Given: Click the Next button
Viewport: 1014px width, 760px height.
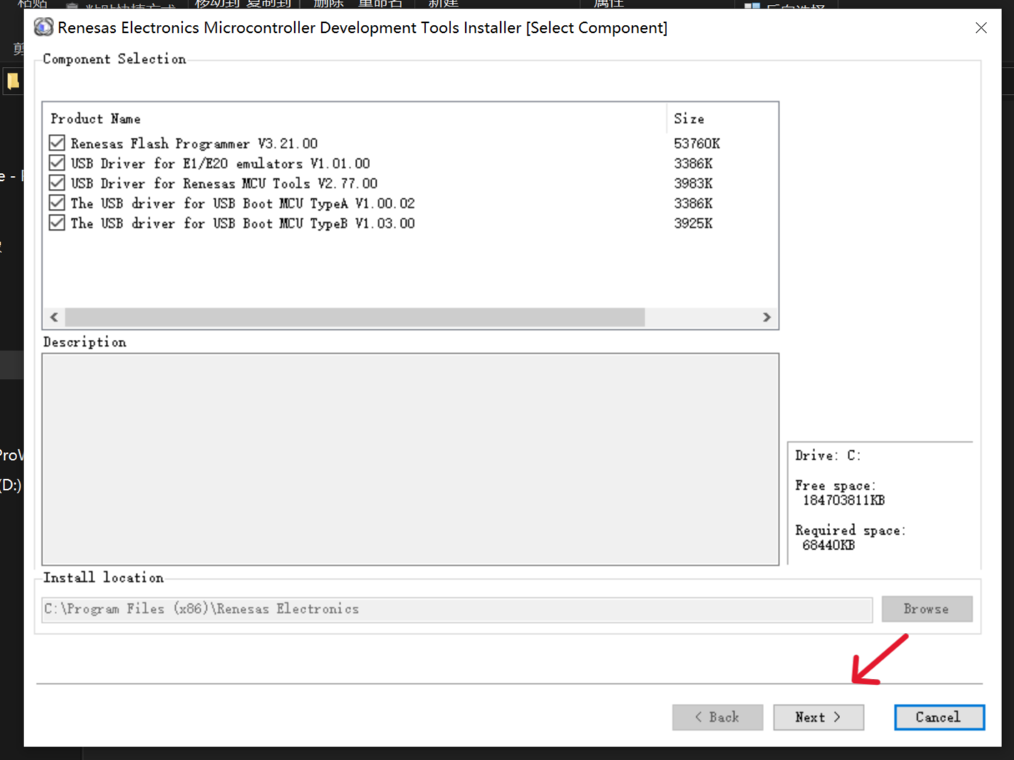Looking at the screenshot, I should 818,717.
